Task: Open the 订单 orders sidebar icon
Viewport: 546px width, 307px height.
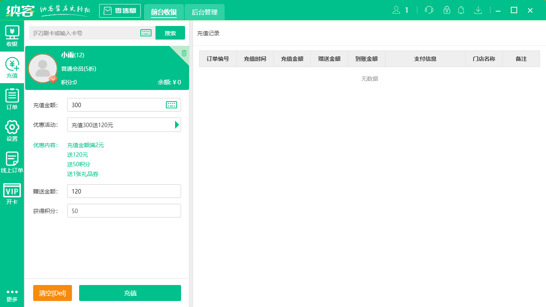Action: [x=12, y=100]
